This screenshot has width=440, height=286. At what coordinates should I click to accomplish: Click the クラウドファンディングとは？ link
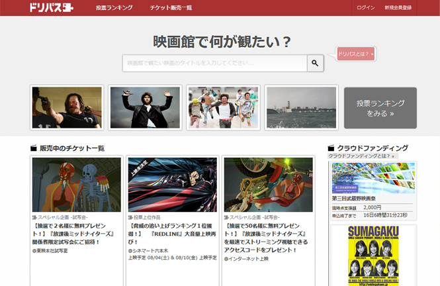coord(361,156)
